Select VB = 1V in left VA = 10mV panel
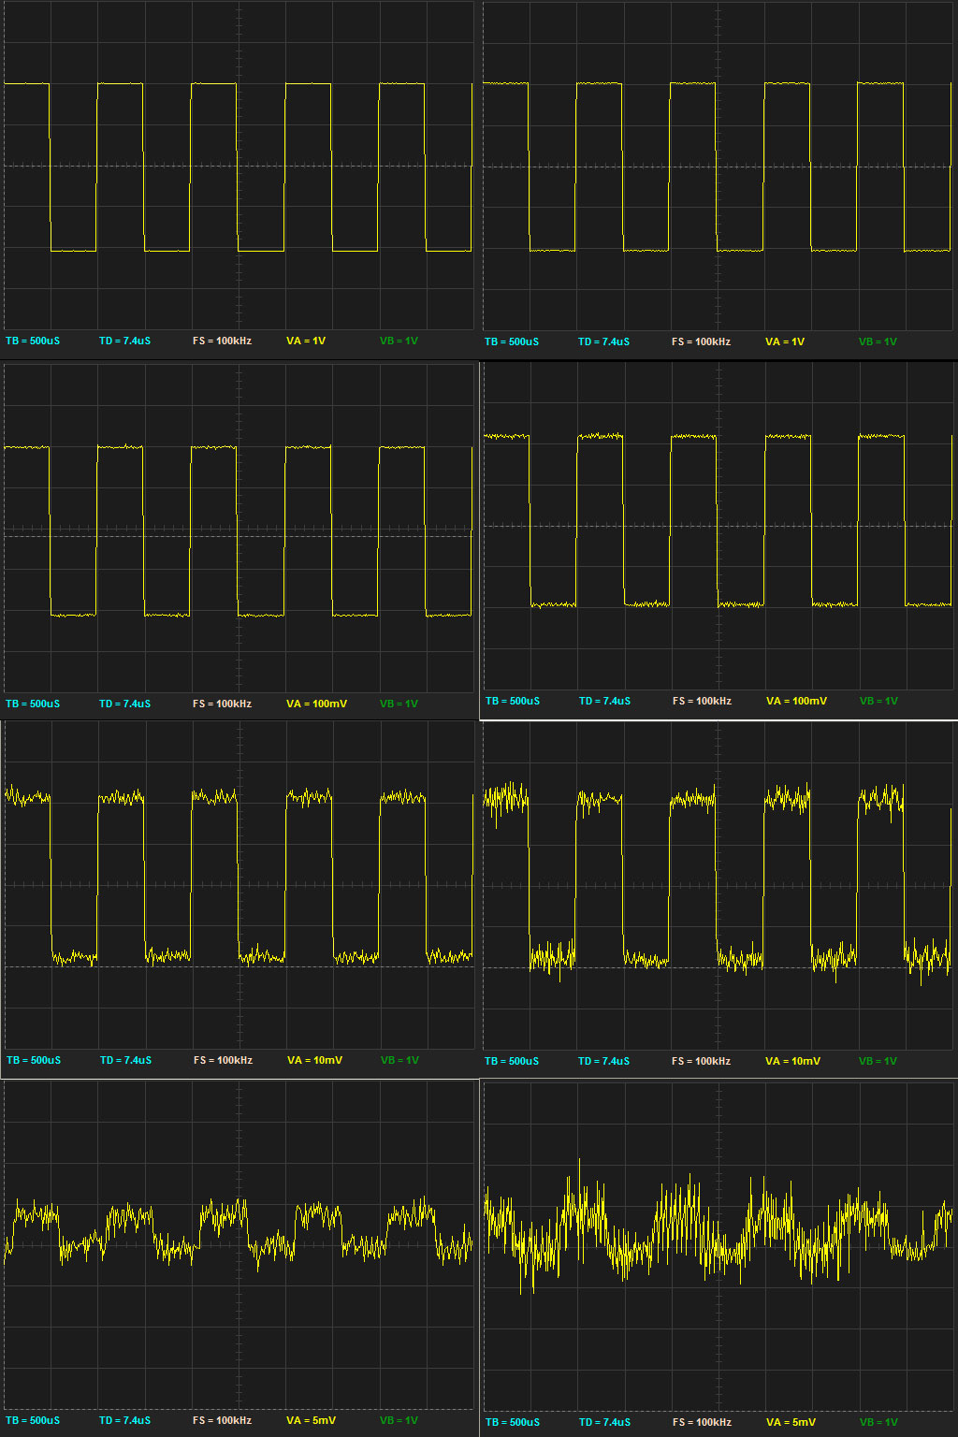The width and height of the screenshot is (958, 1437). [399, 1060]
